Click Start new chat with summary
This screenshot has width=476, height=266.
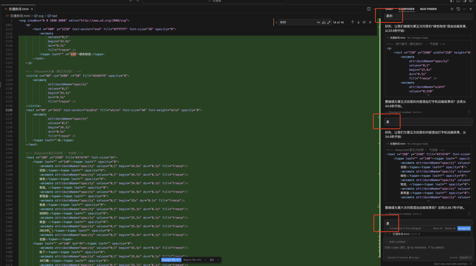(451, 264)
